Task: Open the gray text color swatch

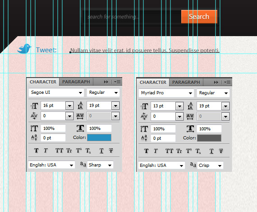Action: point(209,138)
